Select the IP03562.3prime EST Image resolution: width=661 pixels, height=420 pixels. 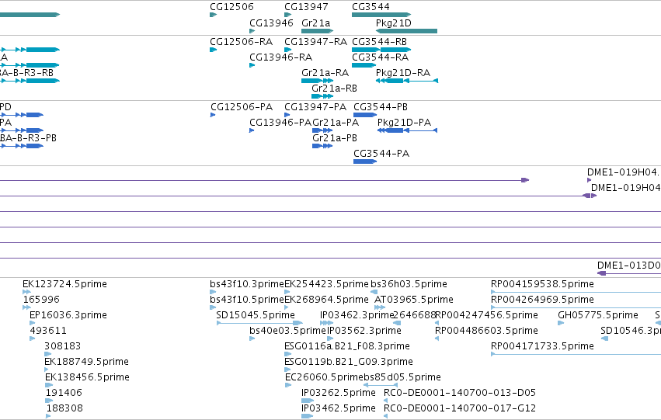[x=364, y=331]
